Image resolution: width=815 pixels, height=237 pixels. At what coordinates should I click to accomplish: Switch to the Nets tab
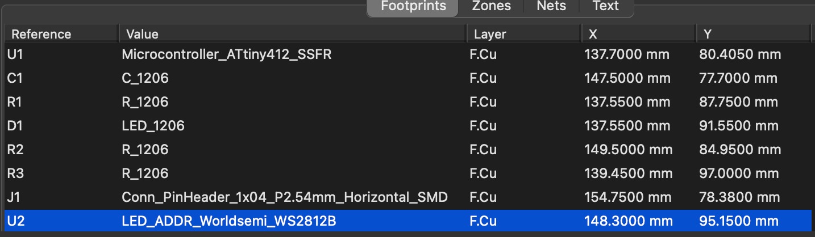coord(551,6)
